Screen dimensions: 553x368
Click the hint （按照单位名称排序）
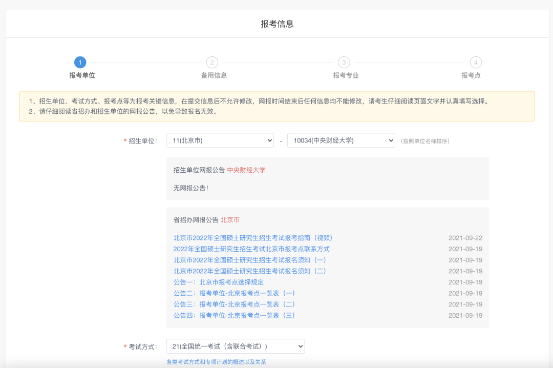tap(425, 141)
